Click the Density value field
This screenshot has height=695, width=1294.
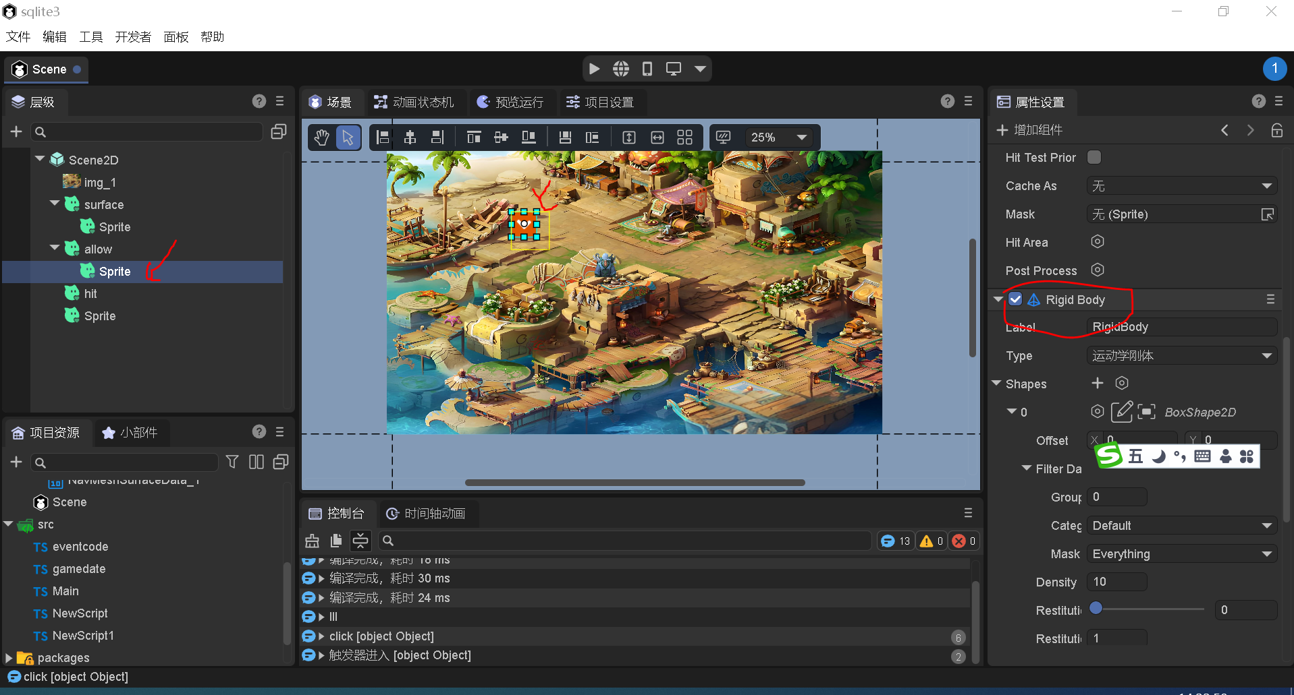[x=1116, y=582]
